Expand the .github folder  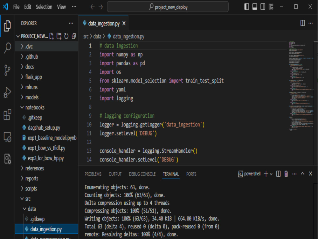(x=47, y=57)
